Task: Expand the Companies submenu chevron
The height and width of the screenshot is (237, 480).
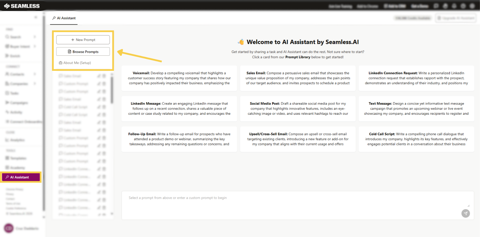Action: coord(35,84)
